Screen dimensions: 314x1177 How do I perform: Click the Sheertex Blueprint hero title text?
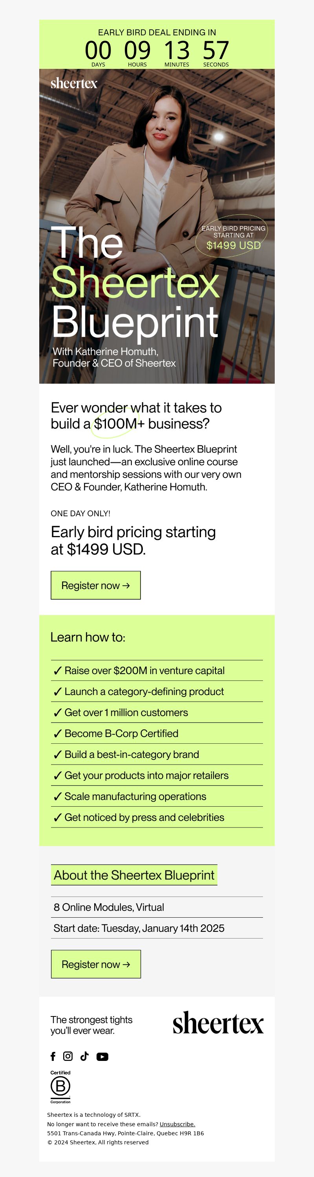click(135, 283)
